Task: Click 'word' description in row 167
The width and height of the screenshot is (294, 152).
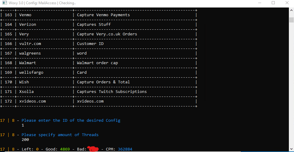Action: point(82,53)
